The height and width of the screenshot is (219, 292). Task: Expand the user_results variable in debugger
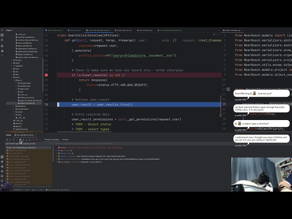57,162
